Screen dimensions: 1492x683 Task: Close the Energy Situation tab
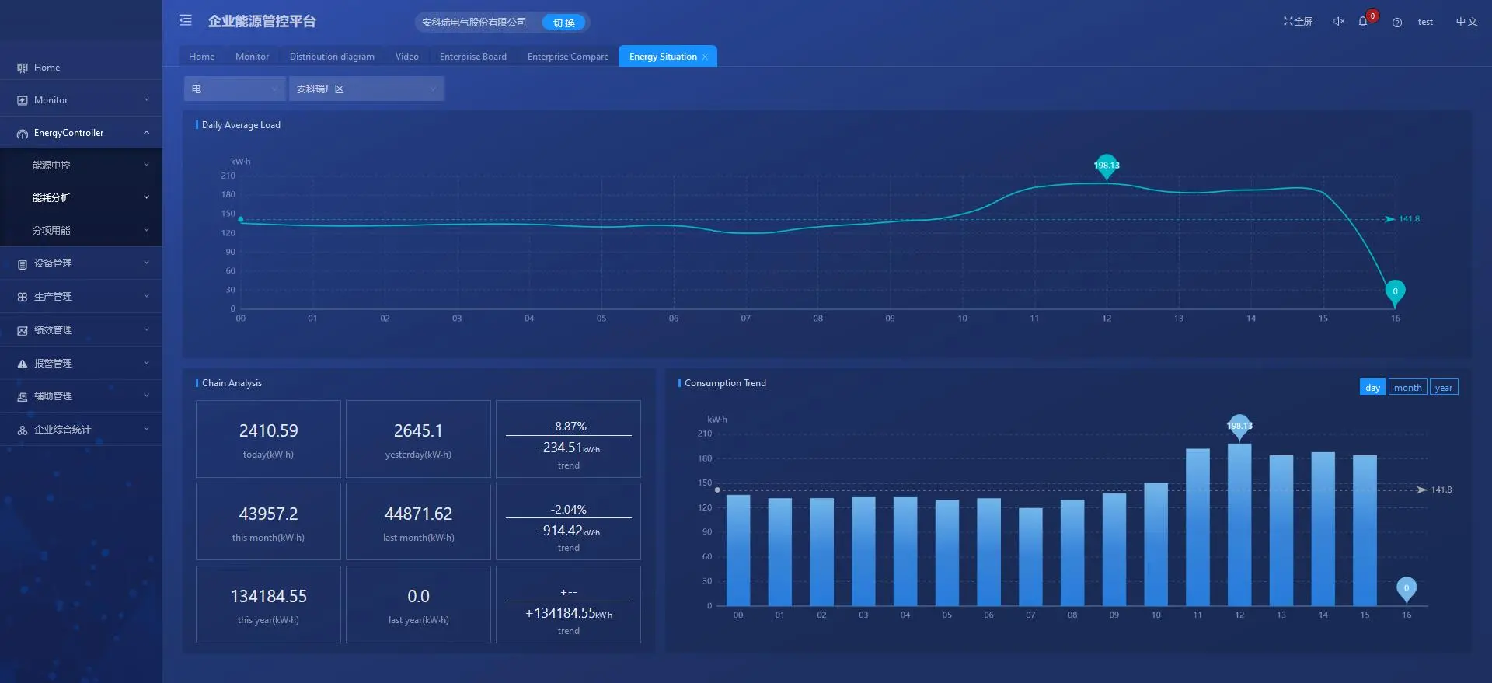tap(705, 57)
